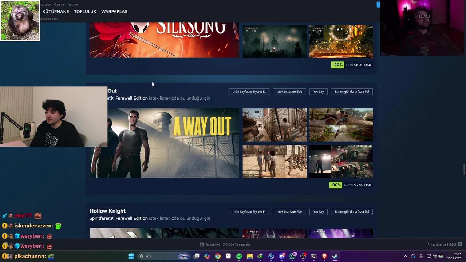
Task: View Silksong dark foggy screenshot
Action: [275, 41]
